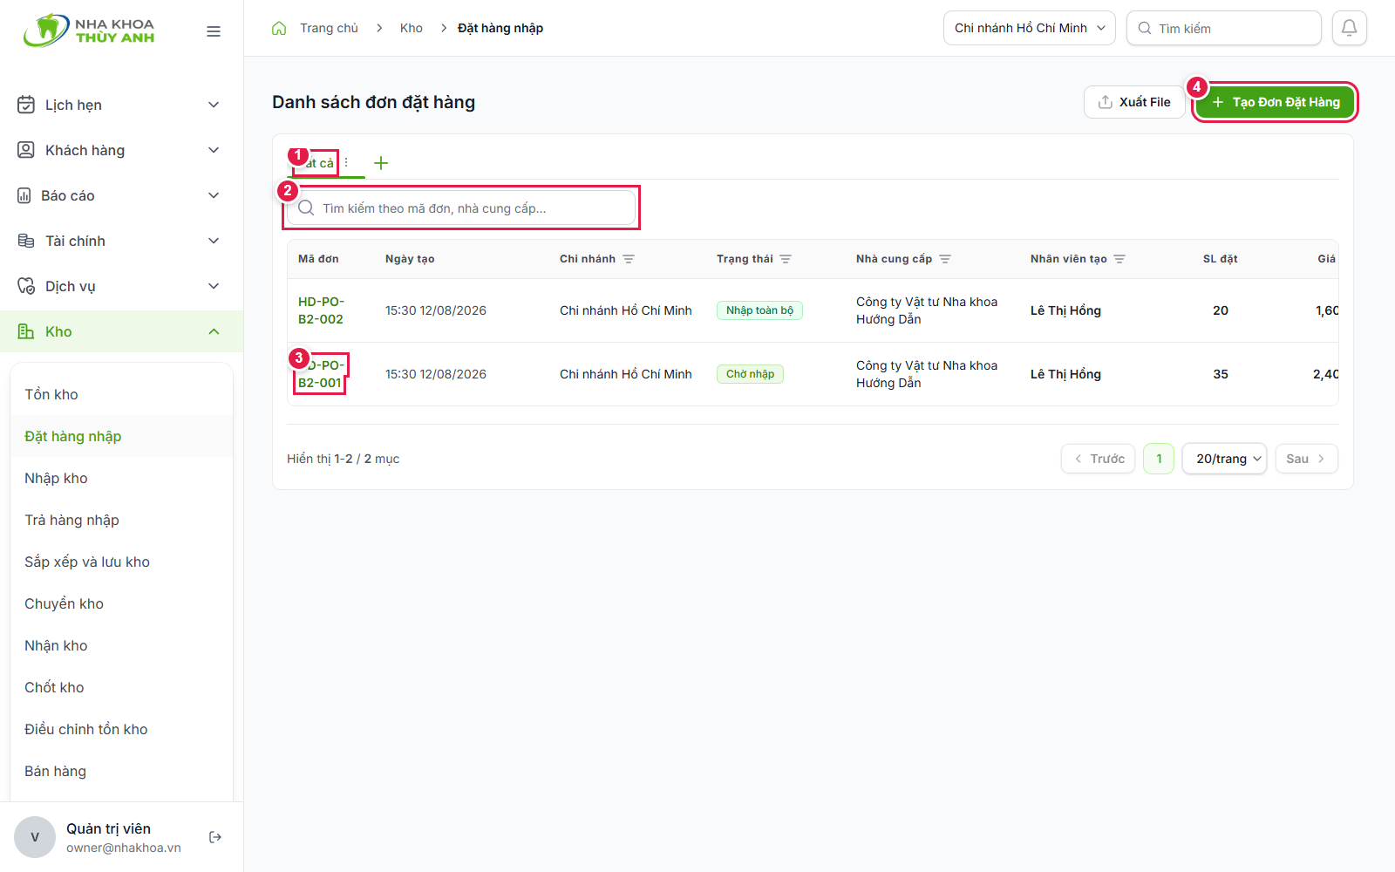Open the Tất cả tab options dots
The image size is (1395, 872).
tap(346, 162)
